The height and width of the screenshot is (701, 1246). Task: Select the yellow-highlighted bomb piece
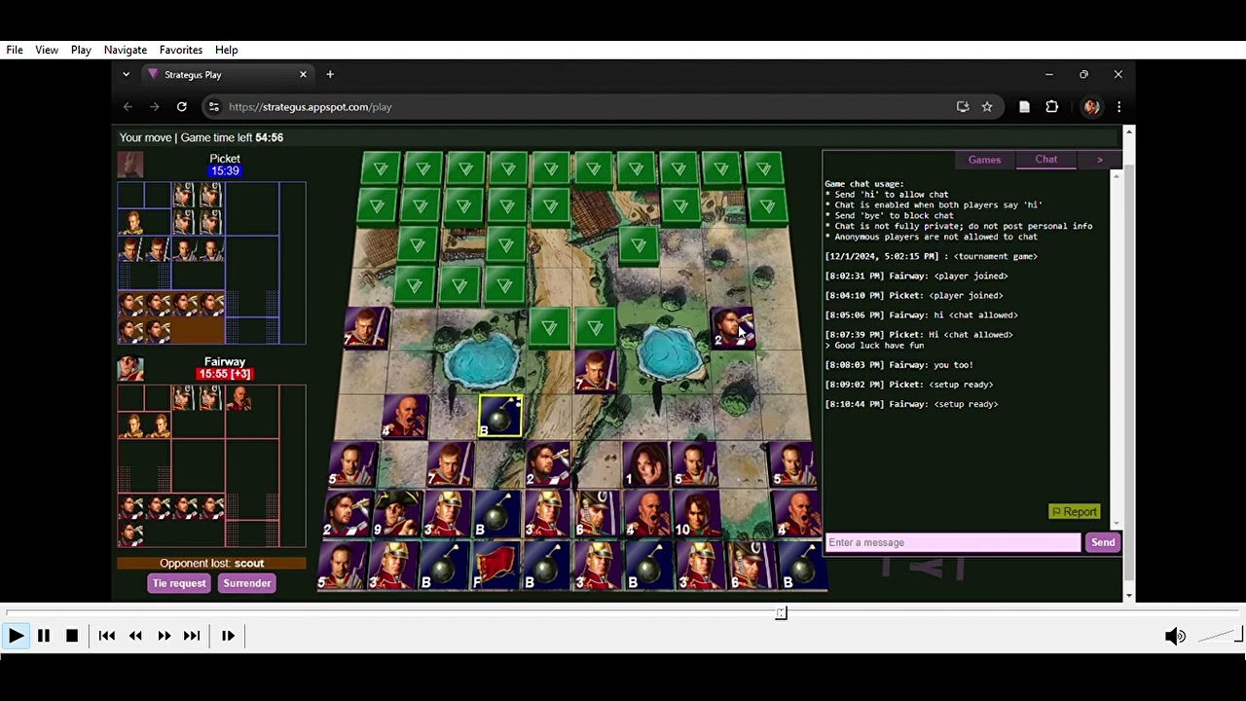[x=500, y=416]
